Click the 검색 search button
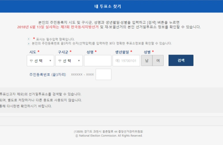The image size is (223, 145). pos(181,60)
